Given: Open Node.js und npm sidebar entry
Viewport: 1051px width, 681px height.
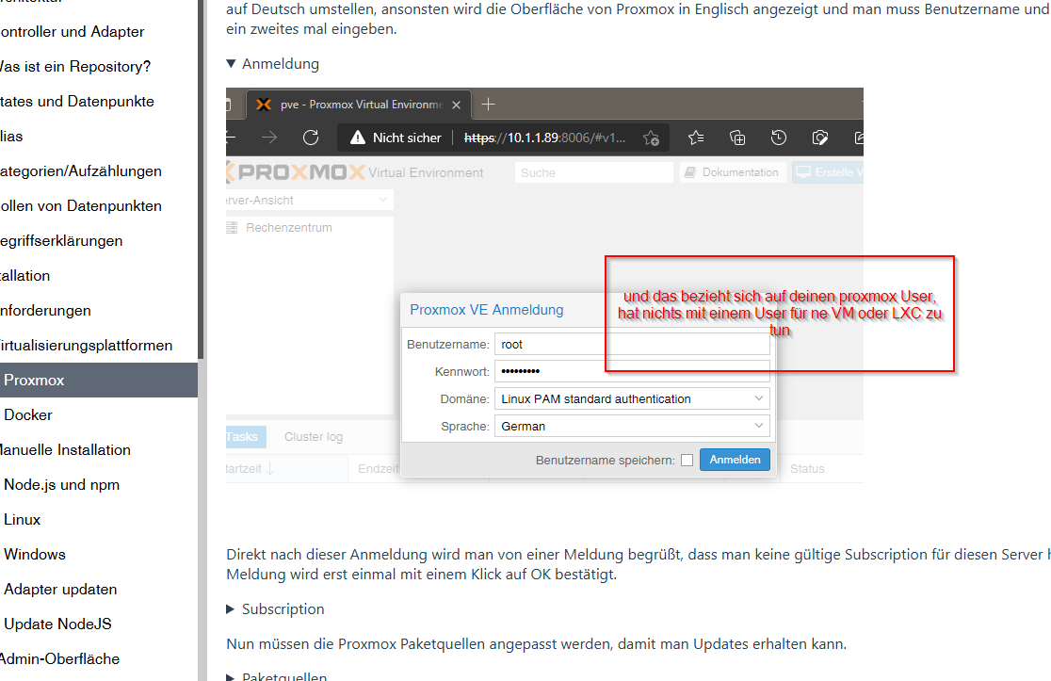Looking at the screenshot, I should pos(61,484).
